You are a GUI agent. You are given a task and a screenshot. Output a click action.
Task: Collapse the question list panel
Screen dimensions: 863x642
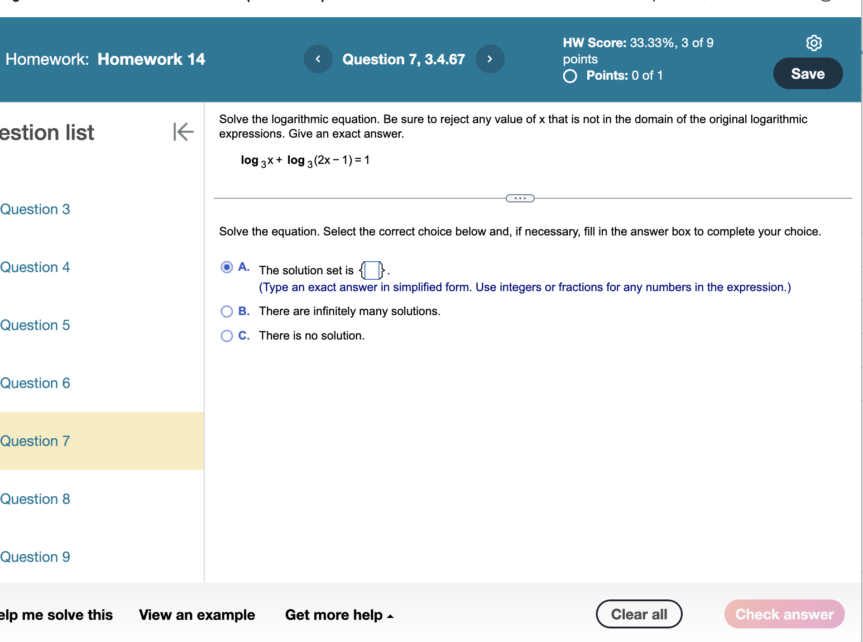point(182,132)
